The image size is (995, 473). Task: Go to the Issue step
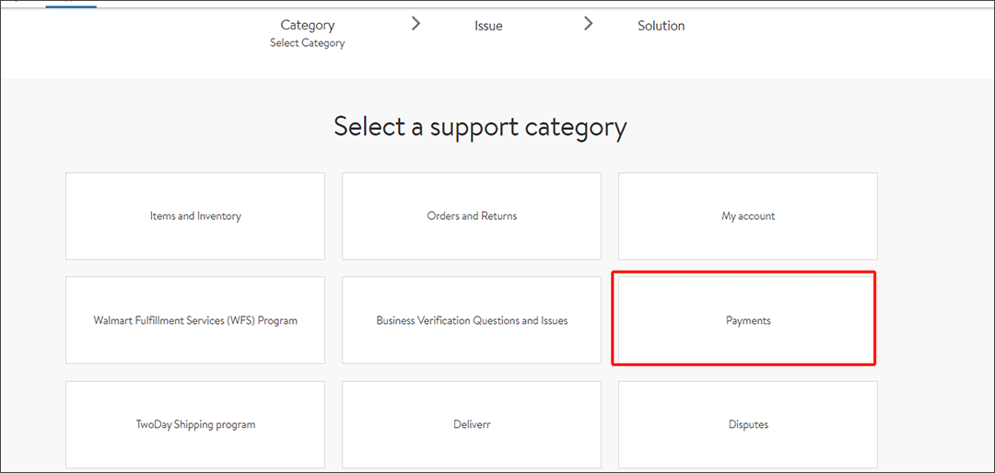click(x=488, y=26)
